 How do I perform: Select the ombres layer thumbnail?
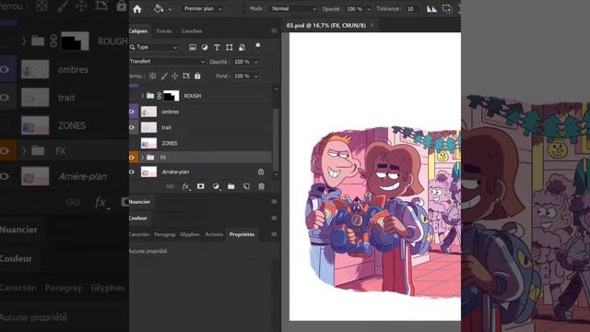tap(148, 112)
